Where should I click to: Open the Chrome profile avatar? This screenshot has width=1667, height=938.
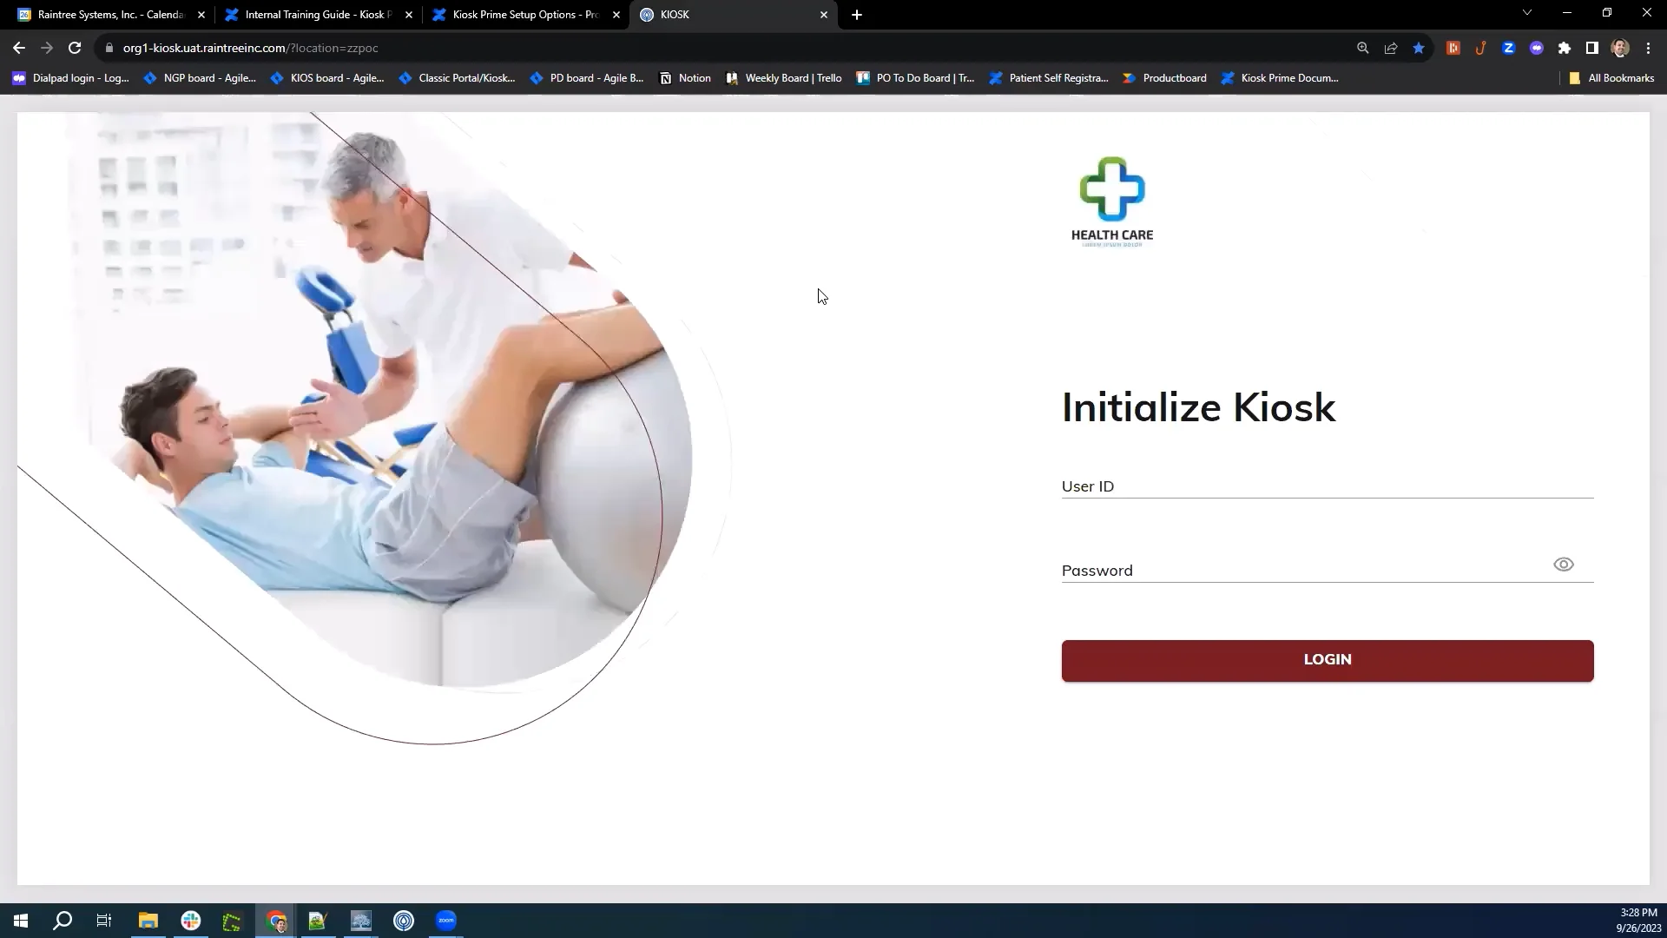[x=1619, y=48]
